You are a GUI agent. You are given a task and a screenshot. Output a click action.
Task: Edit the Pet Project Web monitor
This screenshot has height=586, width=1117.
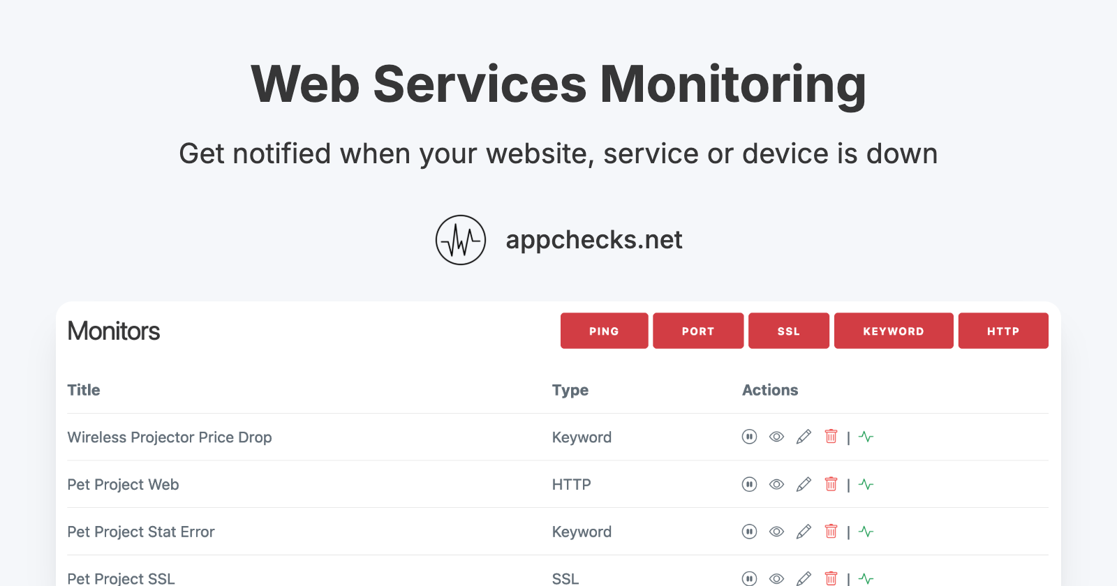[x=804, y=483]
